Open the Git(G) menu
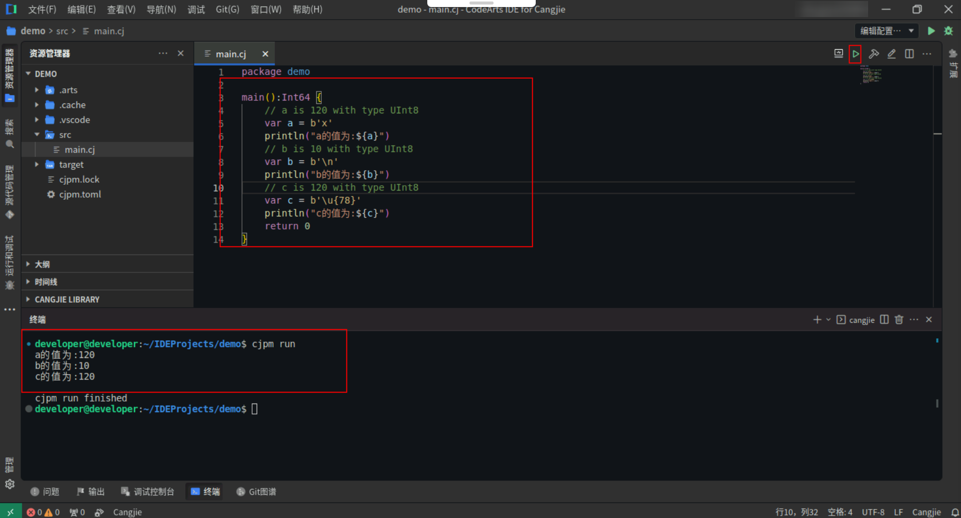The width and height of the screenshot is (961, 518). [x=227, y=10]
